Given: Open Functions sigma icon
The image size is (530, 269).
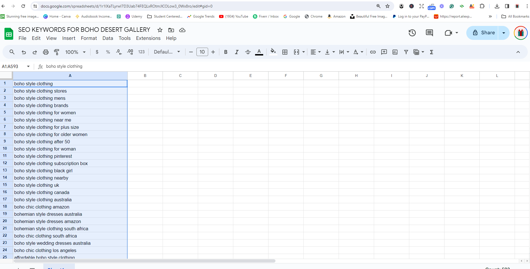Looking at the screenshot, I should [x=431, y=52].
